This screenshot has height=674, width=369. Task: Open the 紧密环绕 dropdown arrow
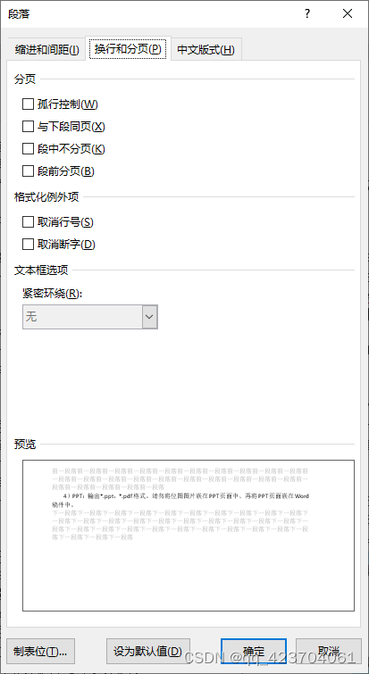click(149, 317)
